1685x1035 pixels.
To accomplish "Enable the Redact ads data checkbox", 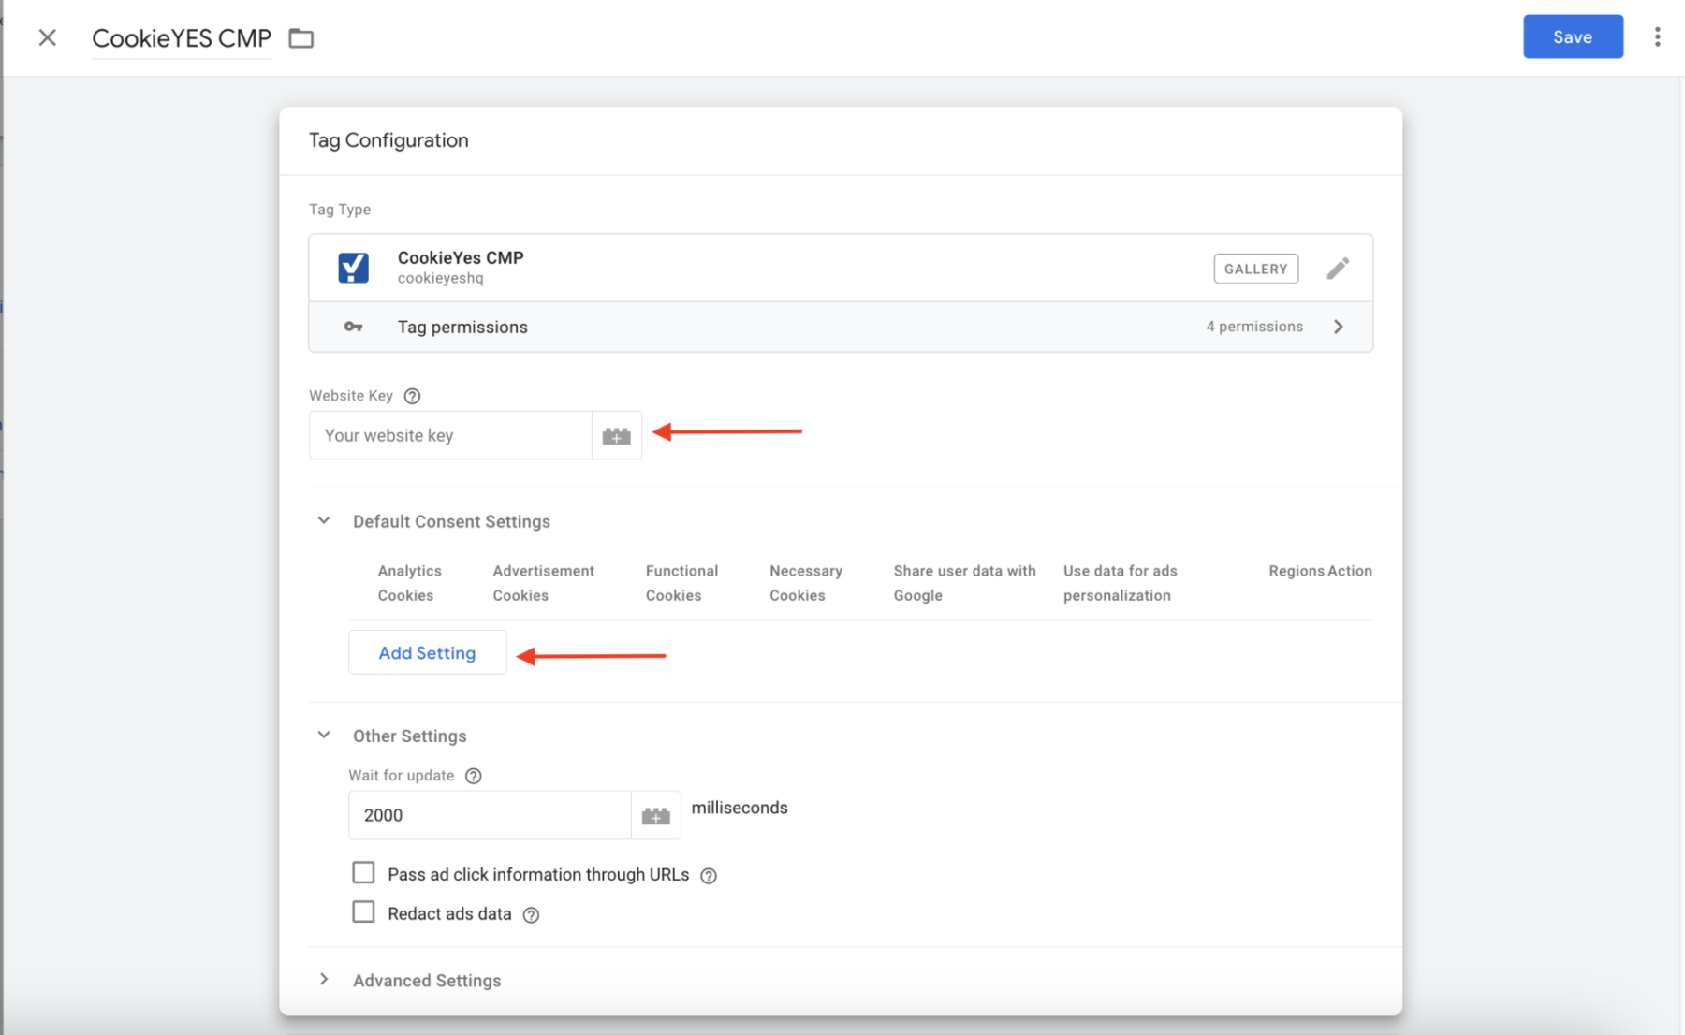I will [363, 912].
